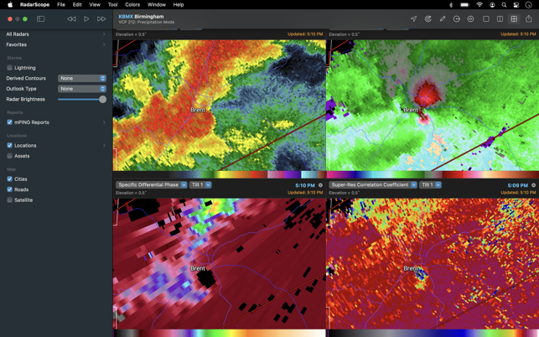Center map on current location arrow
This screenshot has width=539, height=337.
coord(413,19)
